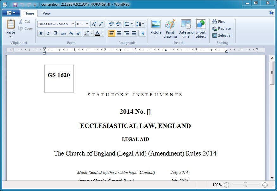The height and width of the screenshot is (191, 277).
Task: Expand the Picture options arrow
Action: point(156,36)
